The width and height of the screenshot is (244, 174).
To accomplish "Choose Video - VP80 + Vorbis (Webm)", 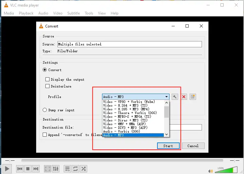I will [x=133, y=102].
